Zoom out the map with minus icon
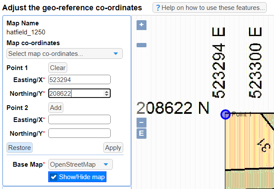The image size is (274, 189). click(141, 122)
